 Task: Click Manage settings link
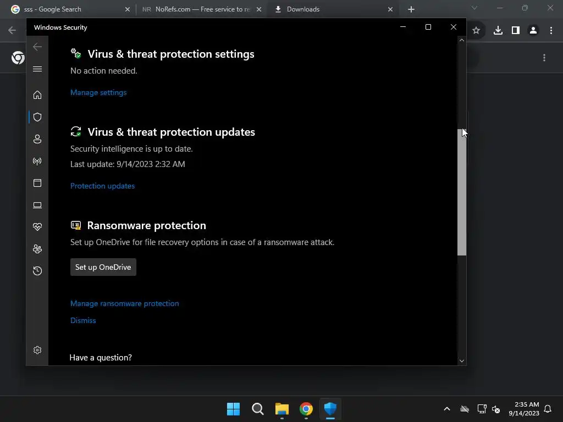tap(98, 92)
